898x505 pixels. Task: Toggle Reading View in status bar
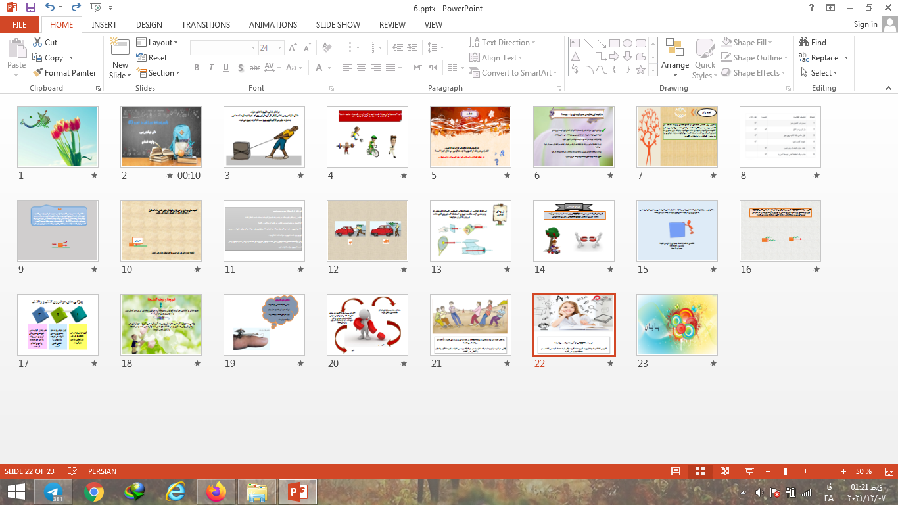(x=724, y=471)
